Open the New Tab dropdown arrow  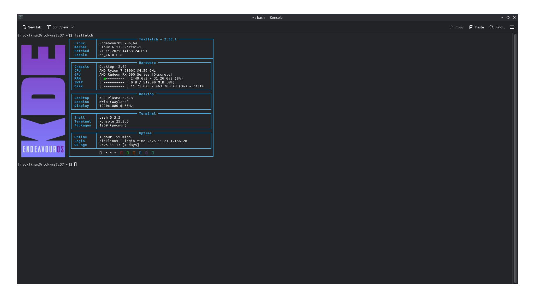pyautogui.click(x=42, y=30)
